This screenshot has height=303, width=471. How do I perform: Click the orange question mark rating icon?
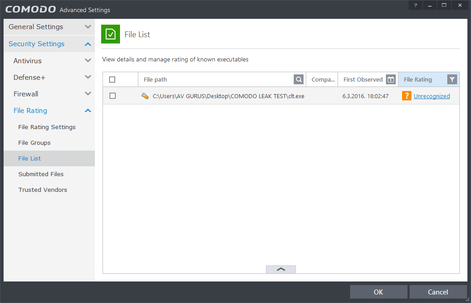coord(407,96)
